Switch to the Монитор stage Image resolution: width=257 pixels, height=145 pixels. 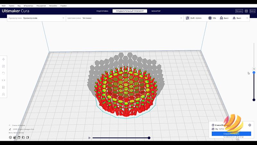[156, 11]
